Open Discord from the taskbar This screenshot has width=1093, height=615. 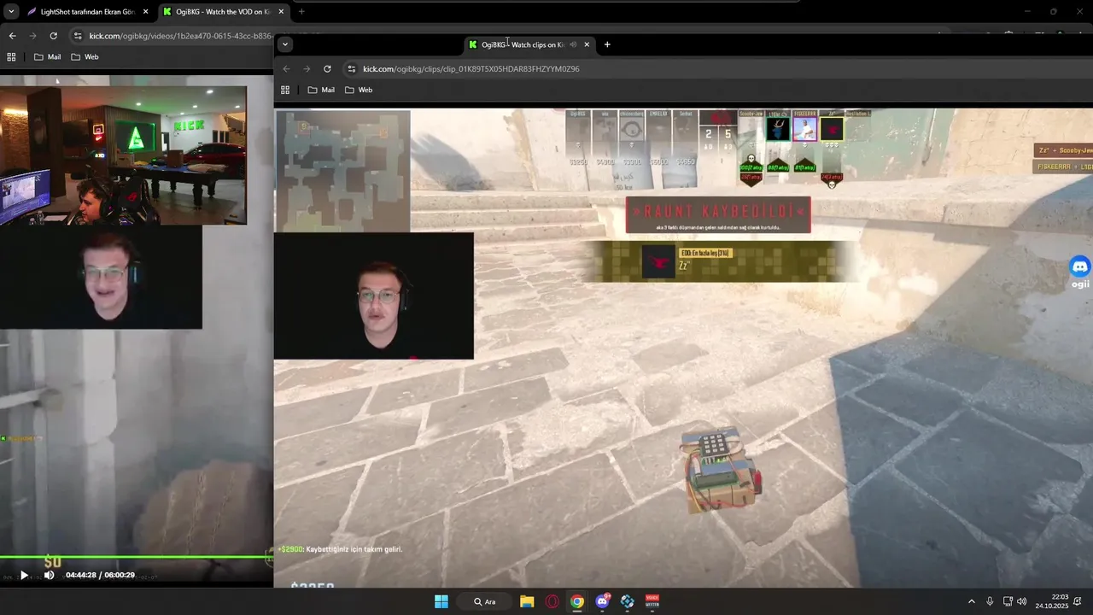(603, 601)
